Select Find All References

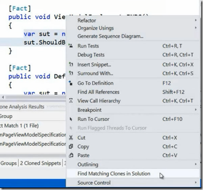pyautogui.click(x=133, y=92)
